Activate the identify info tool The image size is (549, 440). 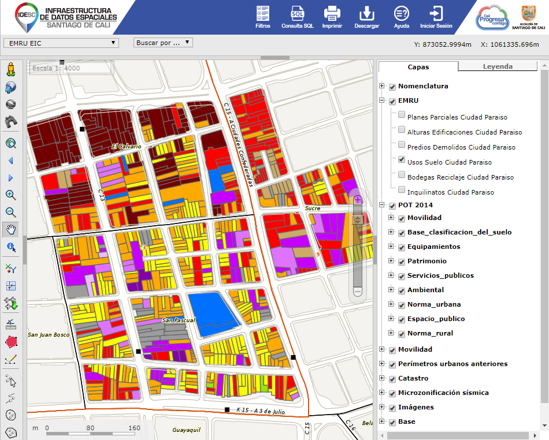tap(10, 247)
